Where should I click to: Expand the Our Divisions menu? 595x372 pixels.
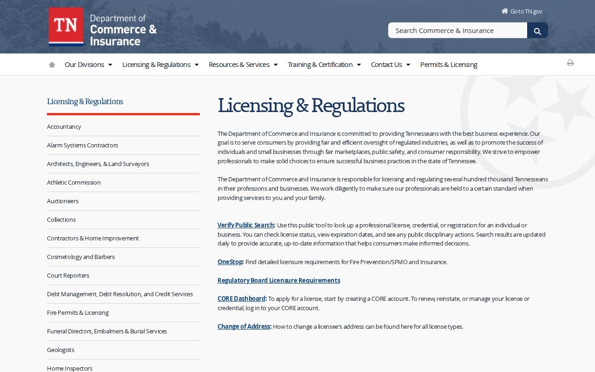point(88,65)
